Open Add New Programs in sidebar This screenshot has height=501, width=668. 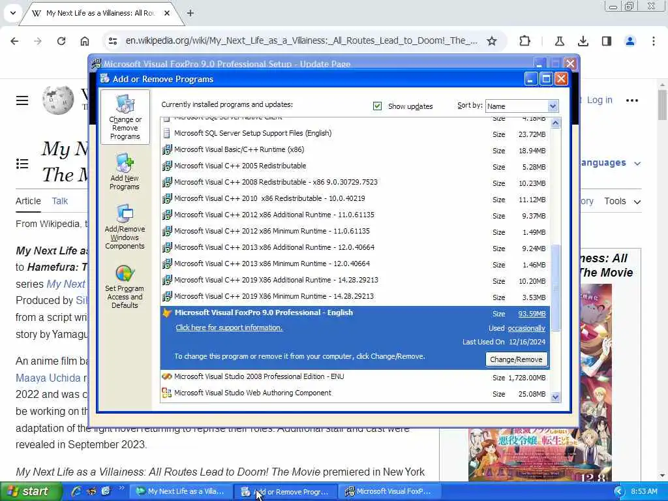click(125, 172)
